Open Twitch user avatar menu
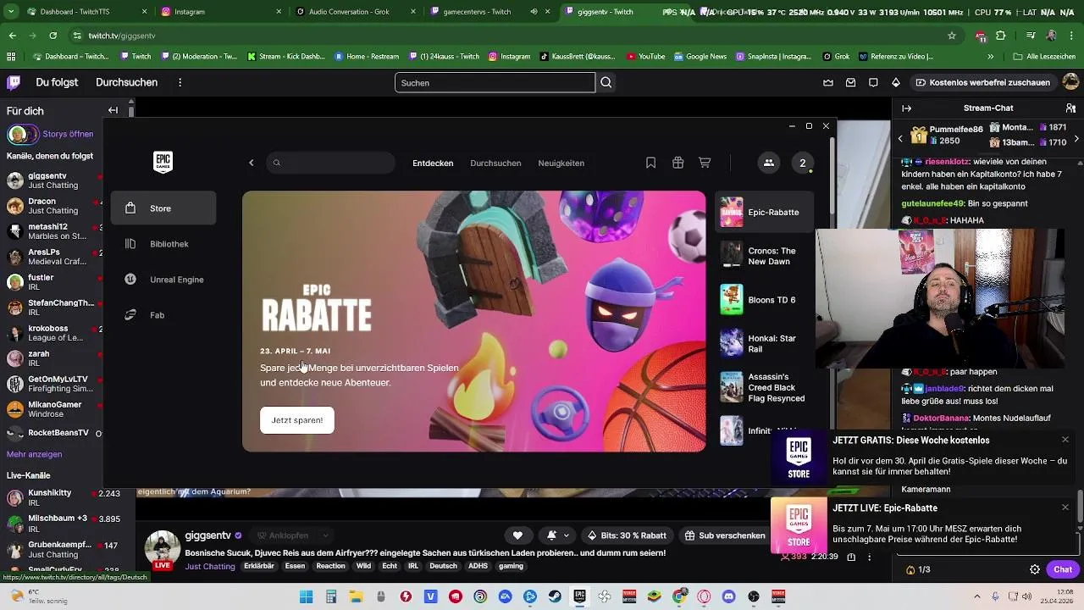 point(1070,82)
